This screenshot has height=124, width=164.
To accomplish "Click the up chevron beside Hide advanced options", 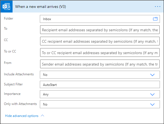I will (x=42, y=116).
